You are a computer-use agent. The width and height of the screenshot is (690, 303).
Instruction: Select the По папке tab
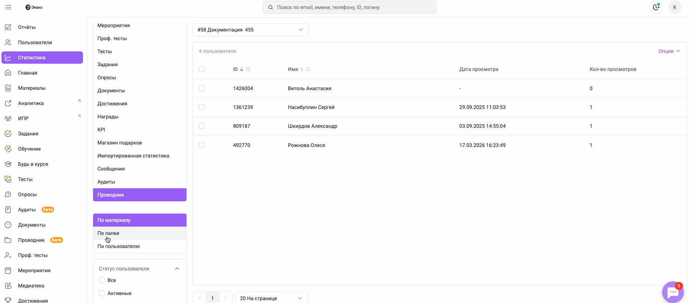coord(108,233)
